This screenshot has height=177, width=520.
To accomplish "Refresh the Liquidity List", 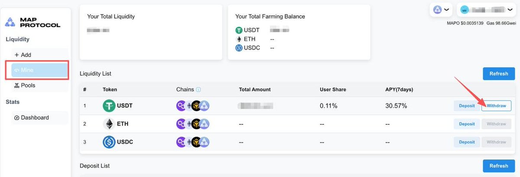I will point(498,74).
